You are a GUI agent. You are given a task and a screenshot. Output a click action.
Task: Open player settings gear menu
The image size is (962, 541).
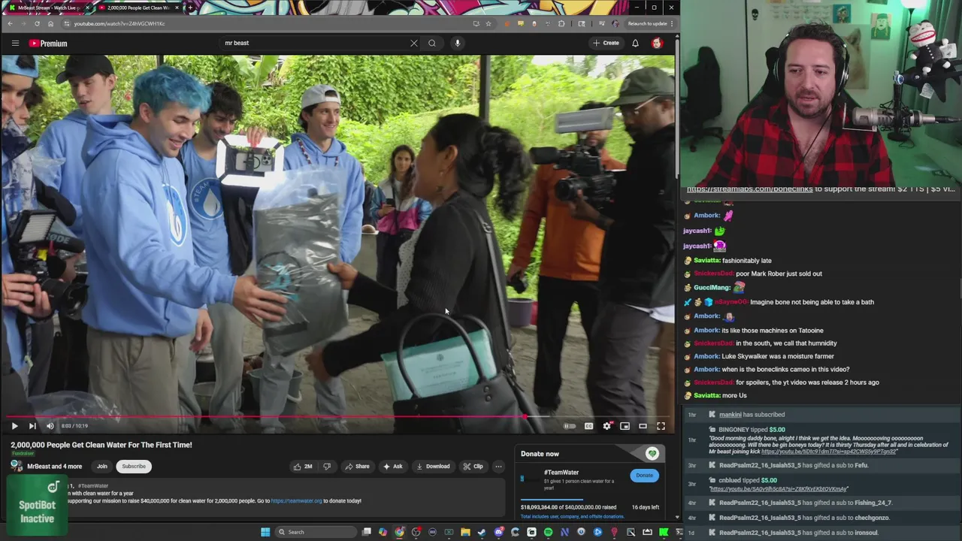[607, 426]
